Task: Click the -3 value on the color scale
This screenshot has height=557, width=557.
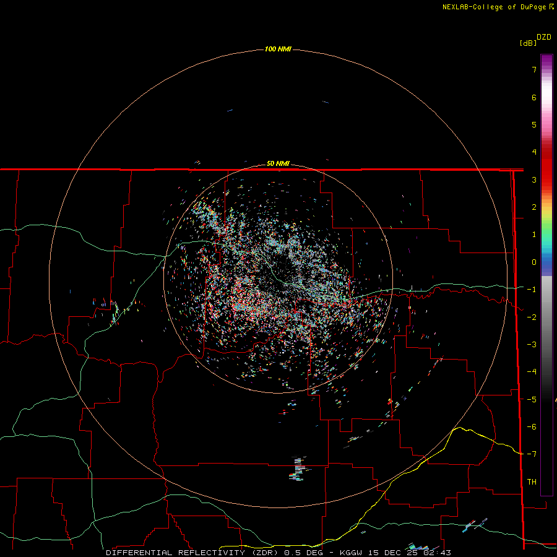Action: 532,345
